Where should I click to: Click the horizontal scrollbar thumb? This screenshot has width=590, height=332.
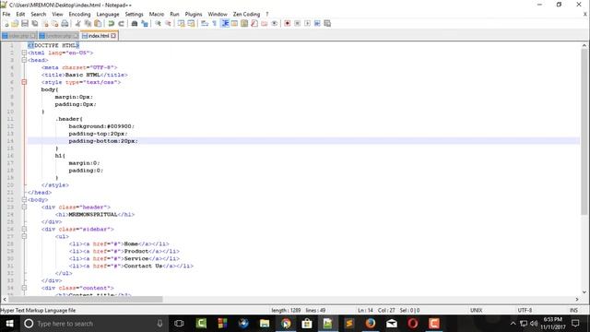(x=86, y=299)
